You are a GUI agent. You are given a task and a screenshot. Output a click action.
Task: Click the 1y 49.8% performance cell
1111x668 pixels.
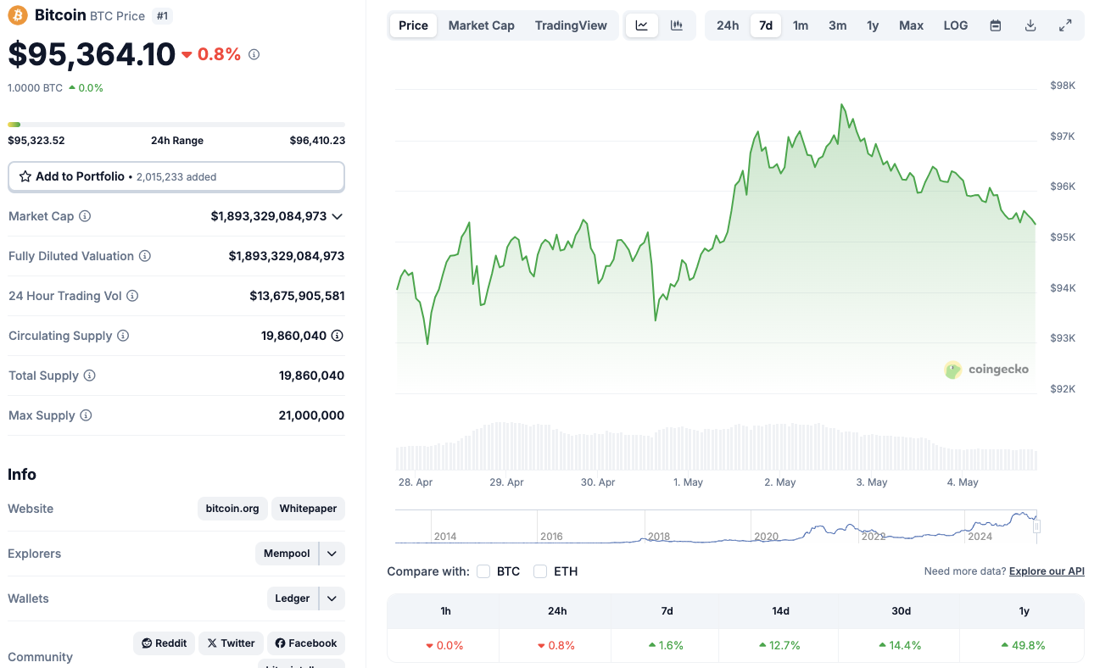click(x=1024, y=645)
